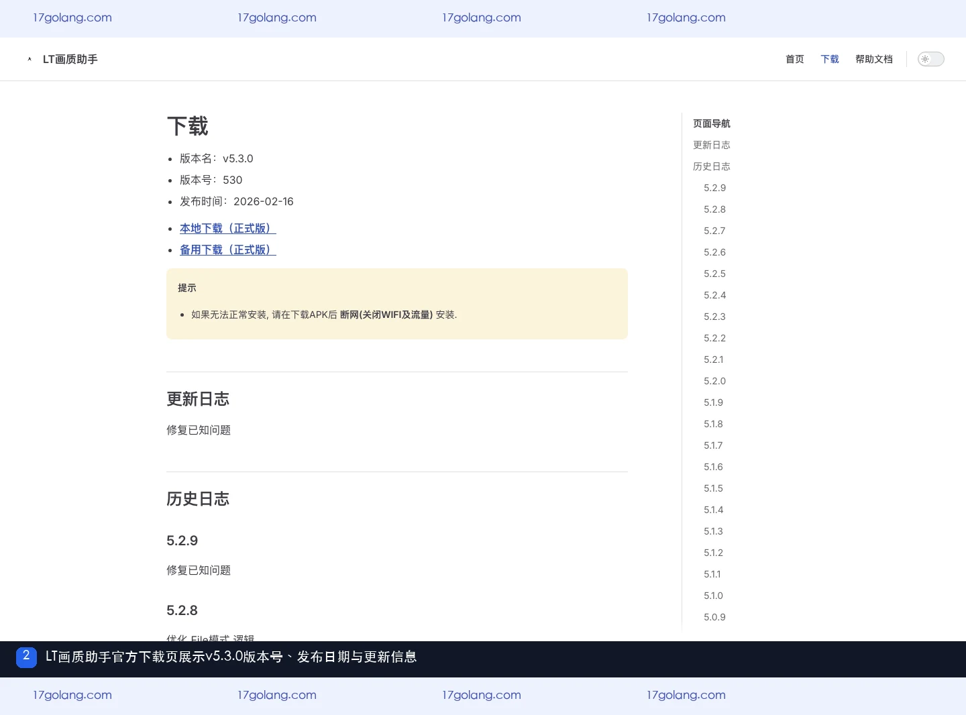Jump to 历史日志 in page navigation

click(712, 166)
